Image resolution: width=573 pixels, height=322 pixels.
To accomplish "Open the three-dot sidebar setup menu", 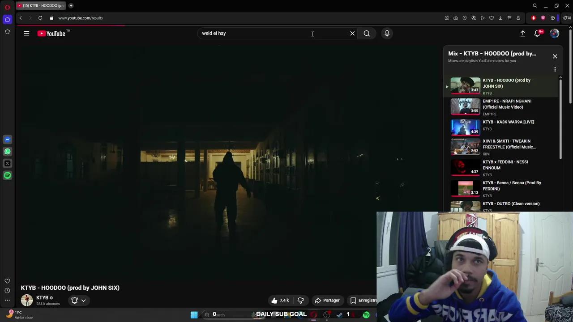I will tap(7, 300).
